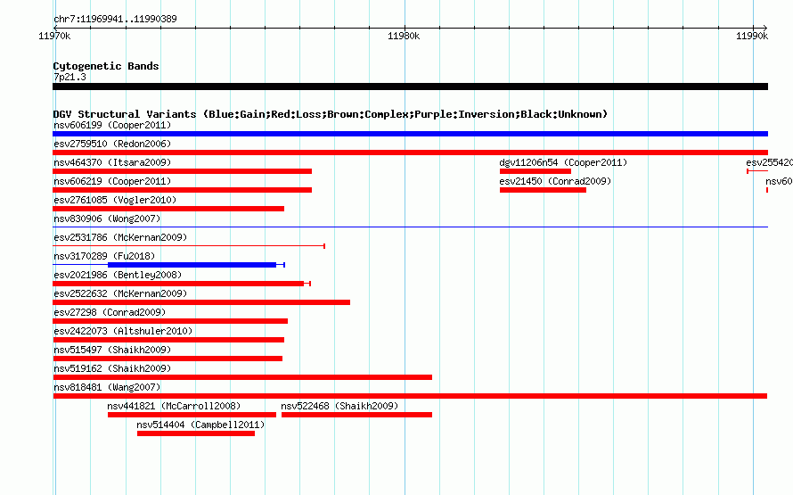
Task: Click the nsv3170289 (Fu2018) label
Action: (104, 256)
